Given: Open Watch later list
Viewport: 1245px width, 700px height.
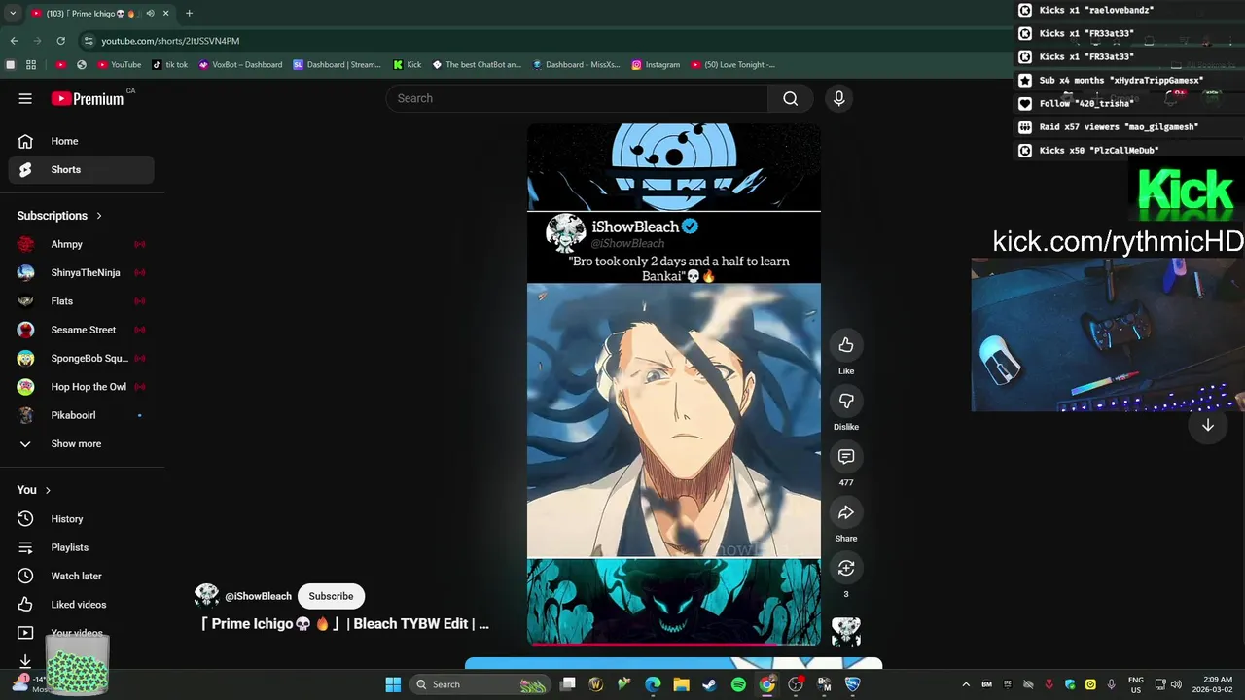Looking at the screenshot, I should coord(82,576).
